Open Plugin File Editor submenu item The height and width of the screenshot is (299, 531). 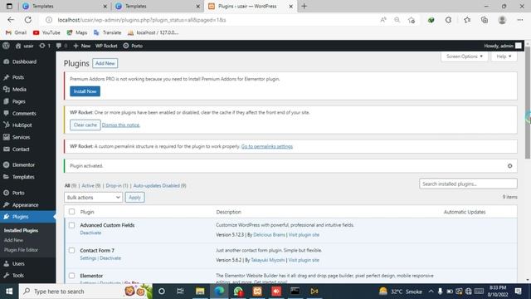[x=21, y=250]
